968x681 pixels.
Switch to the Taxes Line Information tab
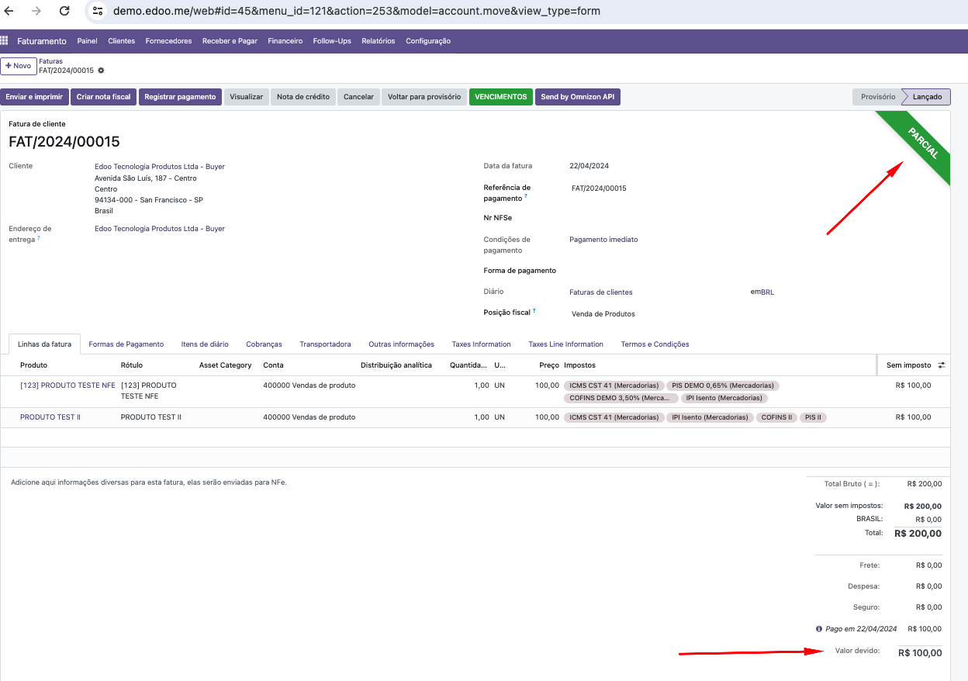point(565,344)
